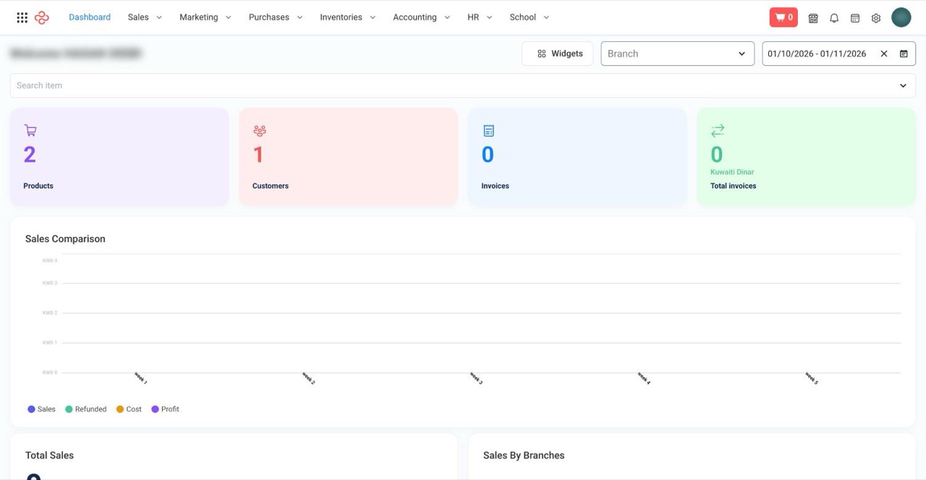926x480 pixels.
Task: Click the Customers count 1
Action: pos(258,155)
